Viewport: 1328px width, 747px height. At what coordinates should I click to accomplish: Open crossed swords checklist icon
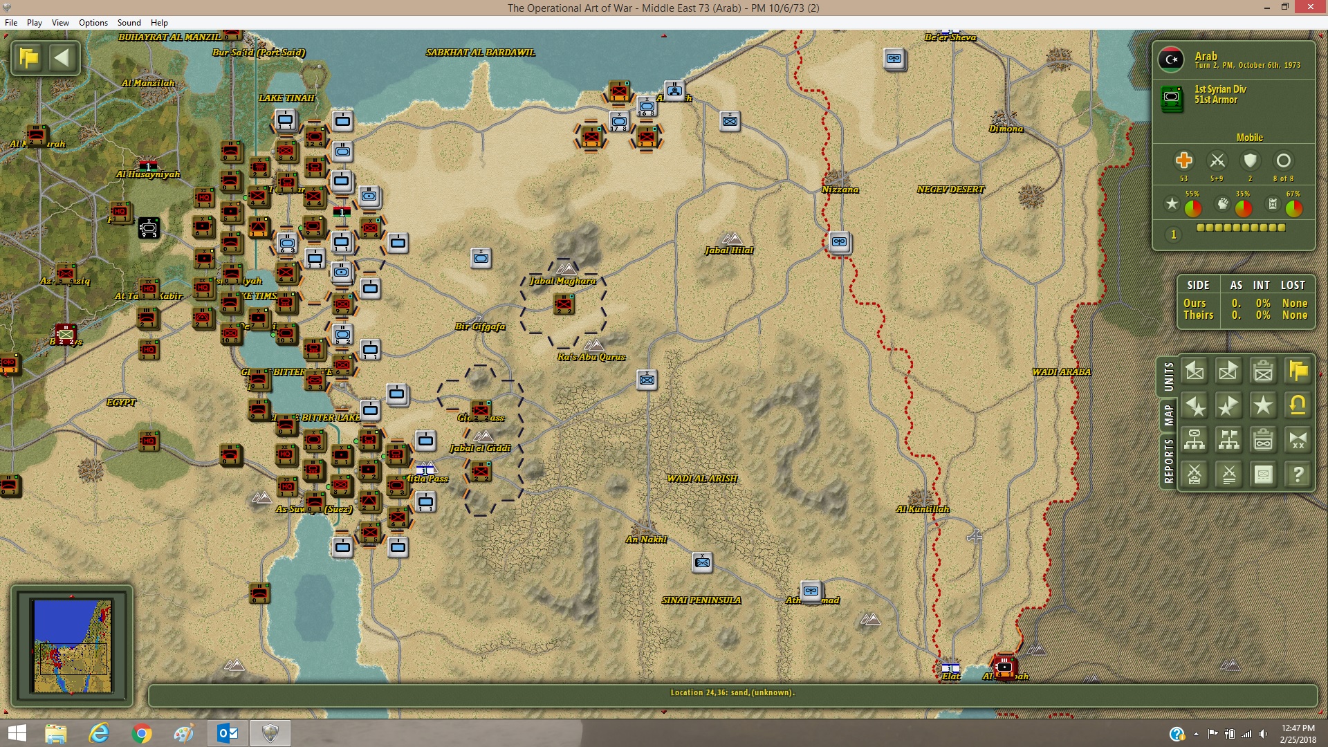[1195, 474]
